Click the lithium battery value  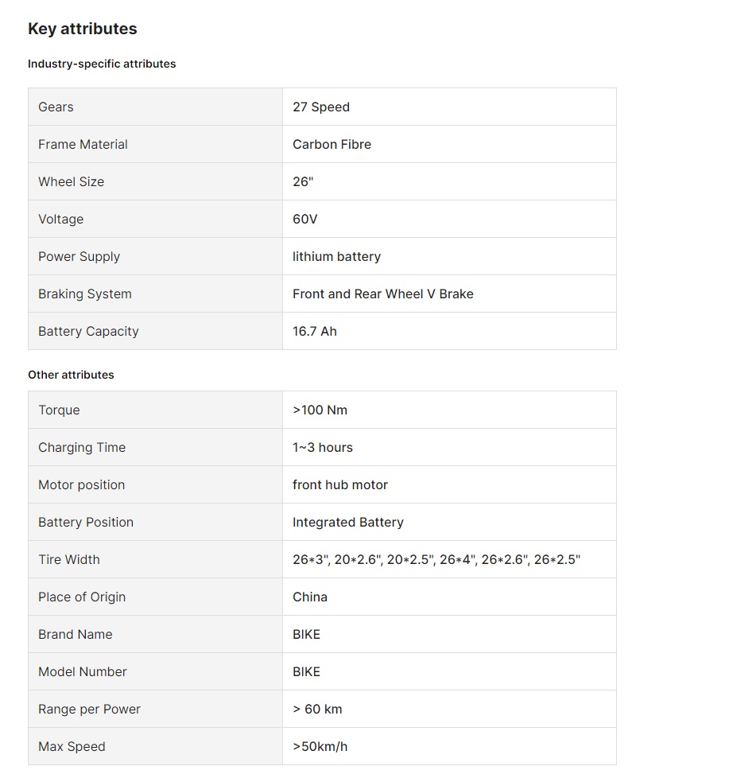coord(336,256)
